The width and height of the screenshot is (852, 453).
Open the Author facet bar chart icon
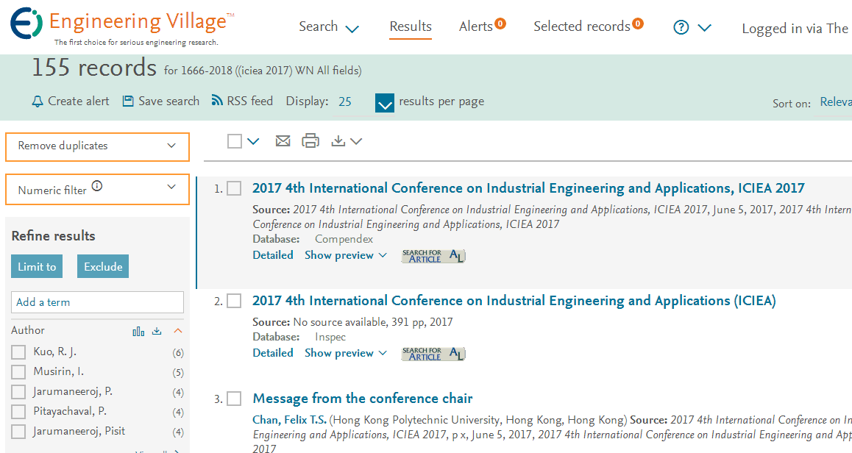(x=138, y=331)
